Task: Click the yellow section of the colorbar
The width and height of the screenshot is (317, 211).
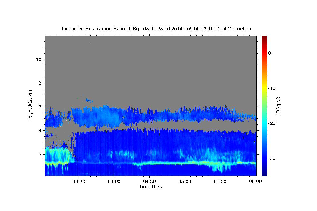Action: point(264,88)
